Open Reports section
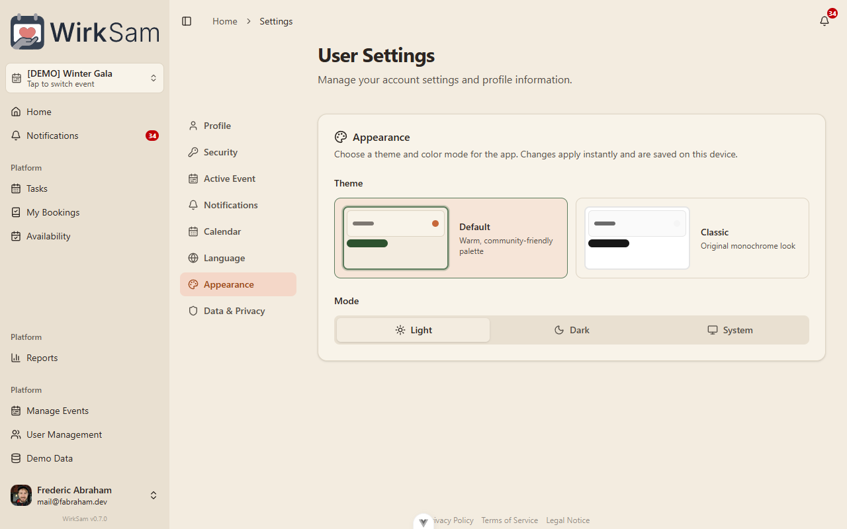 pyautogui.click(x=85, y=358)
